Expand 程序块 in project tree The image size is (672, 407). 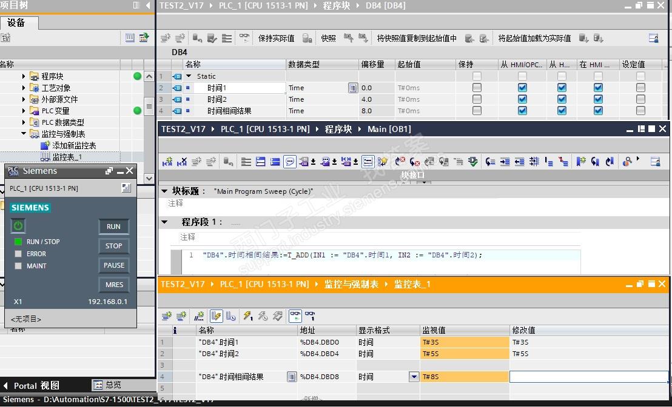click(24, 76)
